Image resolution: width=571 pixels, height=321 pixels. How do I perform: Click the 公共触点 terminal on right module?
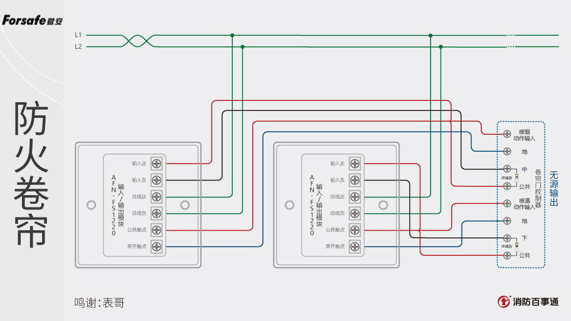(355, 229)
